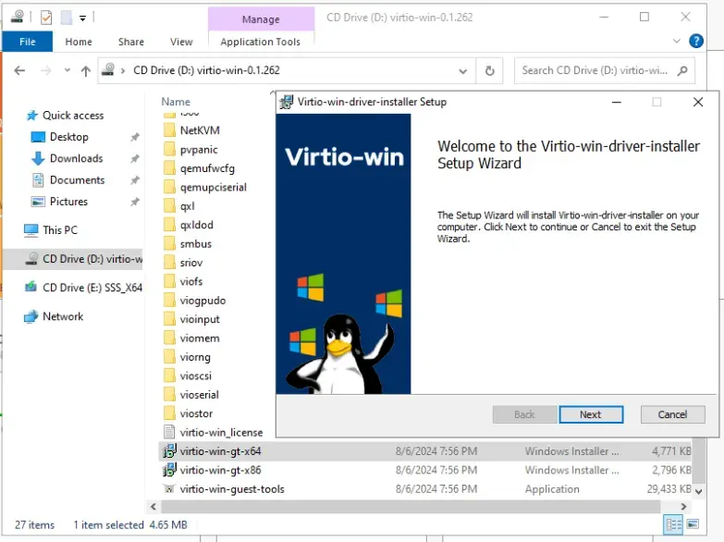Select the Application Tools tab
This screenshot has height=542, width=724.
261,42
